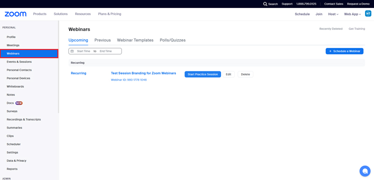Click the Get Training link
The height and width of the screenshot is (180, 374).
click(x=357, y=29)
